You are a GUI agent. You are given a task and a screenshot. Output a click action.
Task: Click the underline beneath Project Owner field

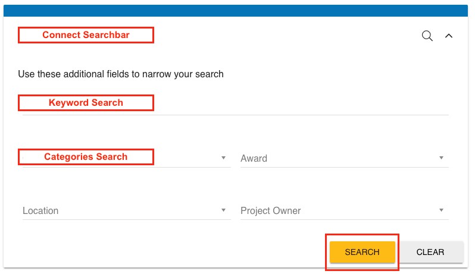click(x=344, y=220)
